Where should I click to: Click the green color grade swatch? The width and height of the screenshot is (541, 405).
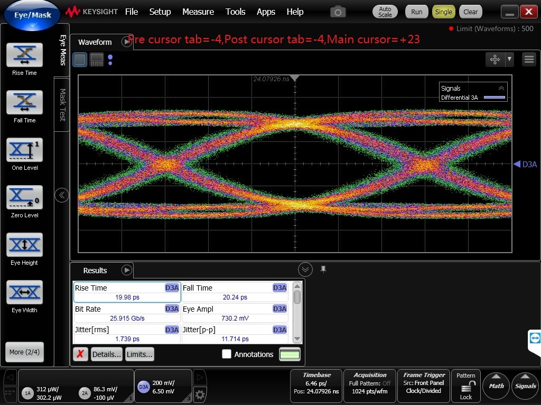290,354
